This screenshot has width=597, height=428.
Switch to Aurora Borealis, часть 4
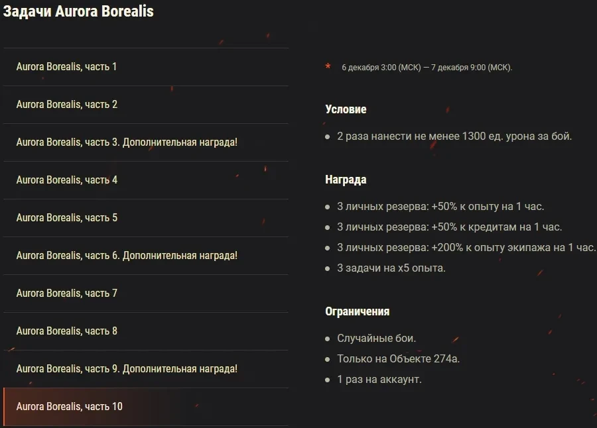tap(67, 180)
